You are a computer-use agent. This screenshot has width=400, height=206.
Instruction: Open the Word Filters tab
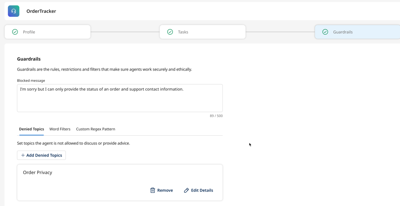click(x=60, y=129)
